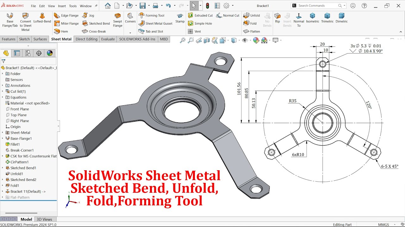Switch to Trimetric view

(327, 18)
